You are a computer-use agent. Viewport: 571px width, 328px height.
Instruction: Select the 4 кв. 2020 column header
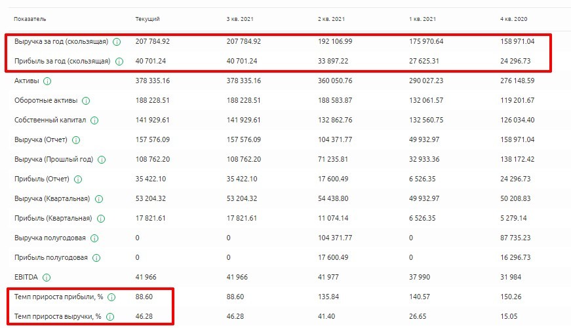tap(513, 19)
